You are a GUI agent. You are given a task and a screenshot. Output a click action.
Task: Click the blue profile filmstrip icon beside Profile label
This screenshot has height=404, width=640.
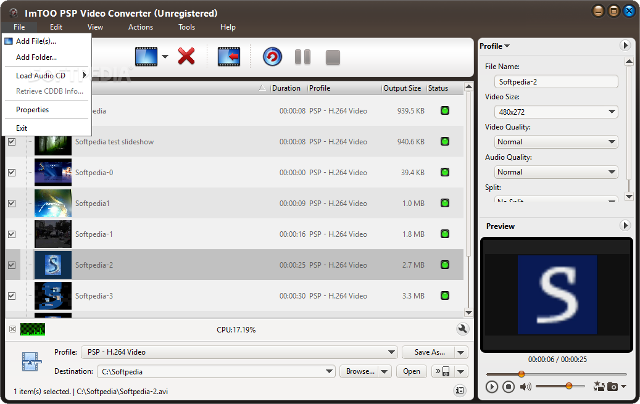coord(32,361)
